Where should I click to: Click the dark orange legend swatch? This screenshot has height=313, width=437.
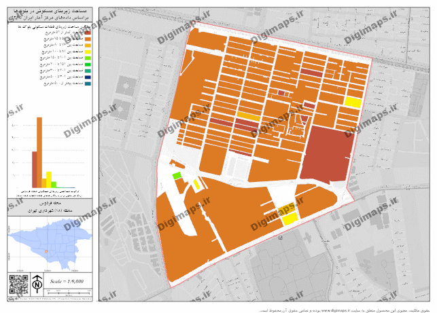pos(88,39)
